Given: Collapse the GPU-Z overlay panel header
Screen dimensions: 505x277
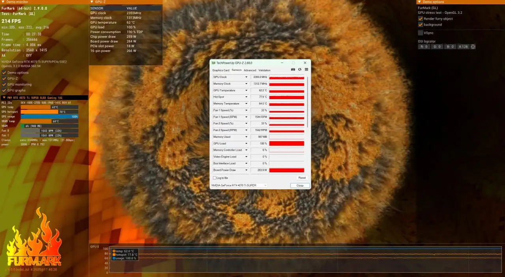Looking at the screenshot, I should [92, 2].
